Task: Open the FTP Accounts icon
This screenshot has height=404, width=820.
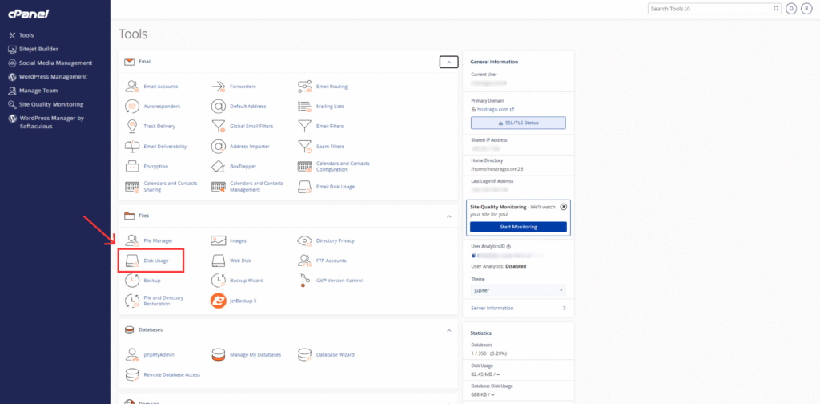Action: pos(305,261)
